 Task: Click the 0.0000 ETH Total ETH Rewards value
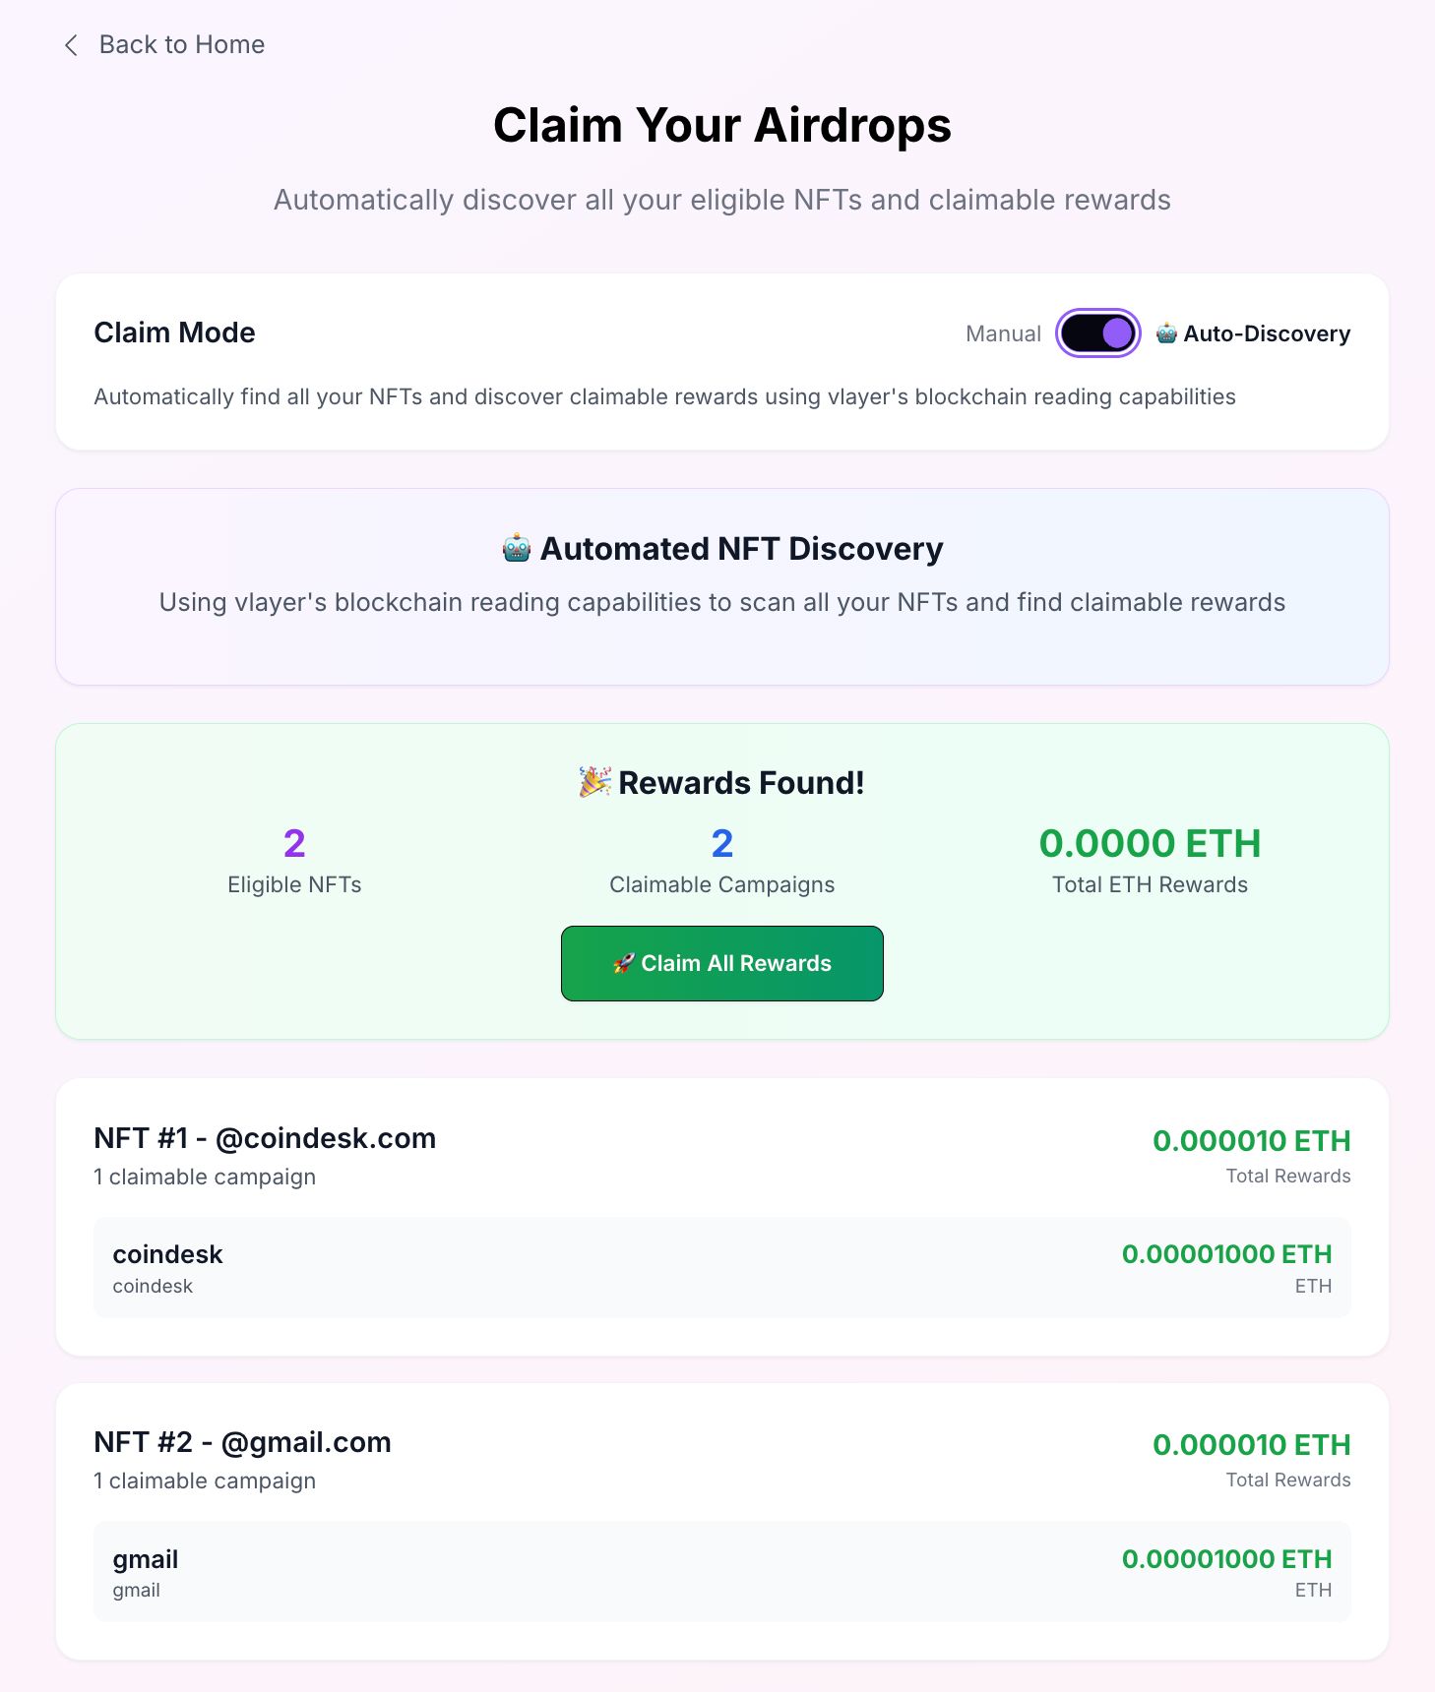tap(1150, 843)
